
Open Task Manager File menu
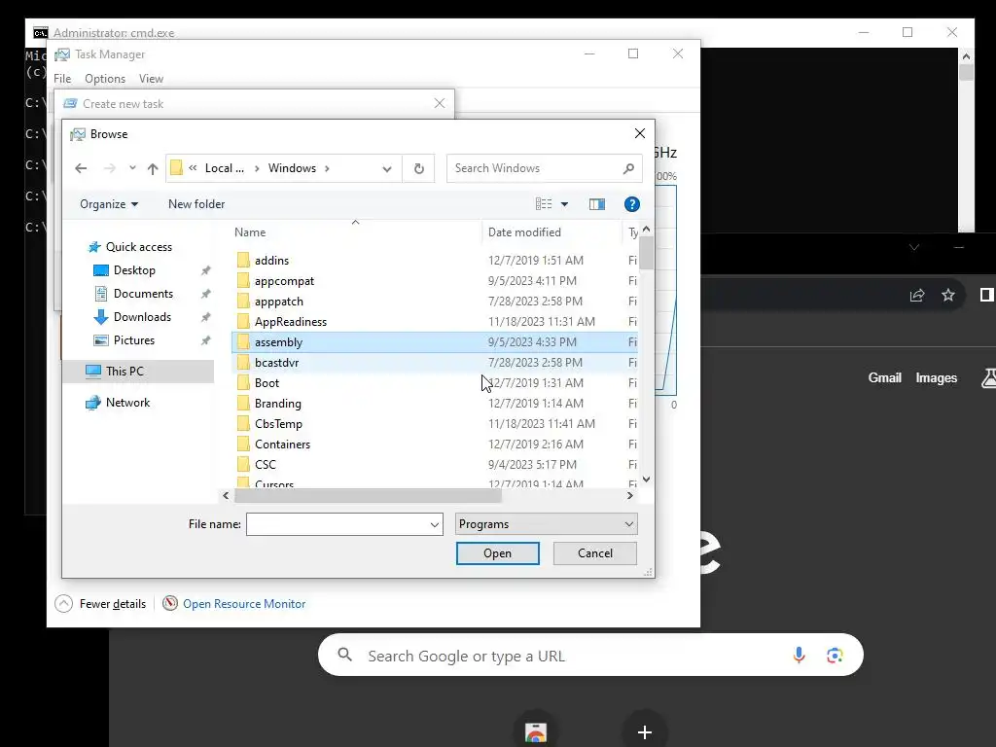[x=62, y=79]
